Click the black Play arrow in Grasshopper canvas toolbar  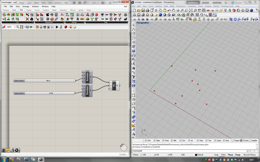click(57, 27)
